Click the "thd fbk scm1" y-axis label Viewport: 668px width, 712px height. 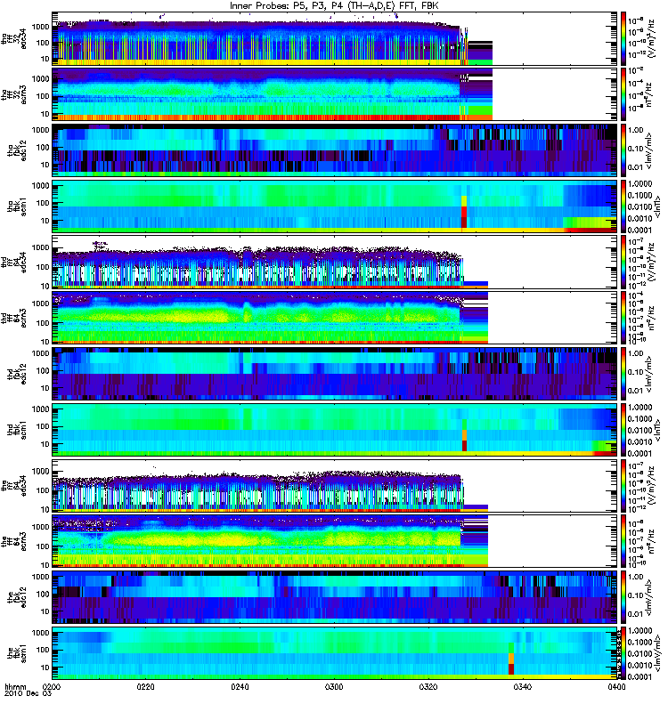17,430
